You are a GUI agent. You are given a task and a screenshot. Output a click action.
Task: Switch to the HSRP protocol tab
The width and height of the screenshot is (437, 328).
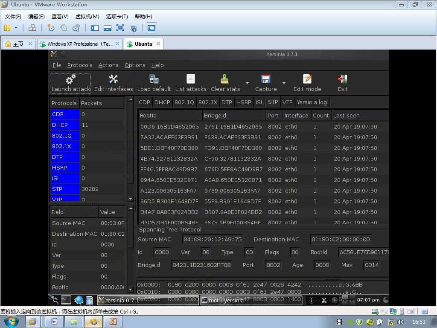pos(244,102)
